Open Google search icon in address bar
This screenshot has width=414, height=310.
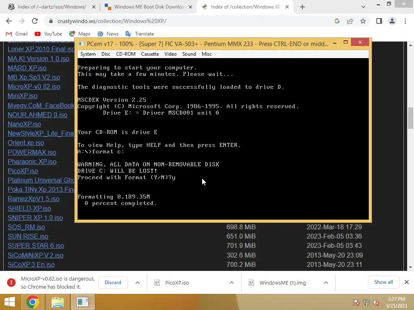tap(337, 21)
